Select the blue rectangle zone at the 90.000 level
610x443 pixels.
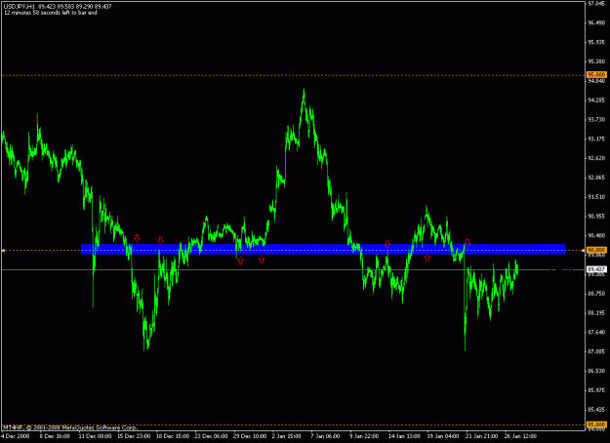(323, 249)
